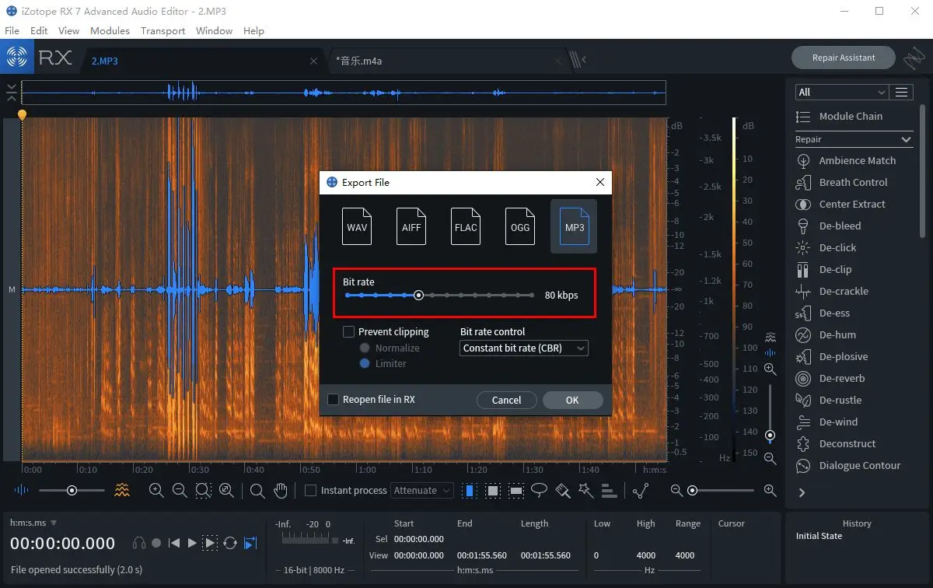Open the De-reverb module
The width and height of the screenshot is (933, 588).
point(831,378)
